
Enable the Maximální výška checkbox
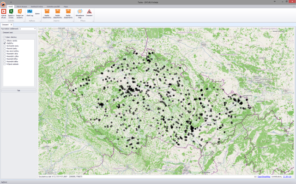(x=5, y=56)
